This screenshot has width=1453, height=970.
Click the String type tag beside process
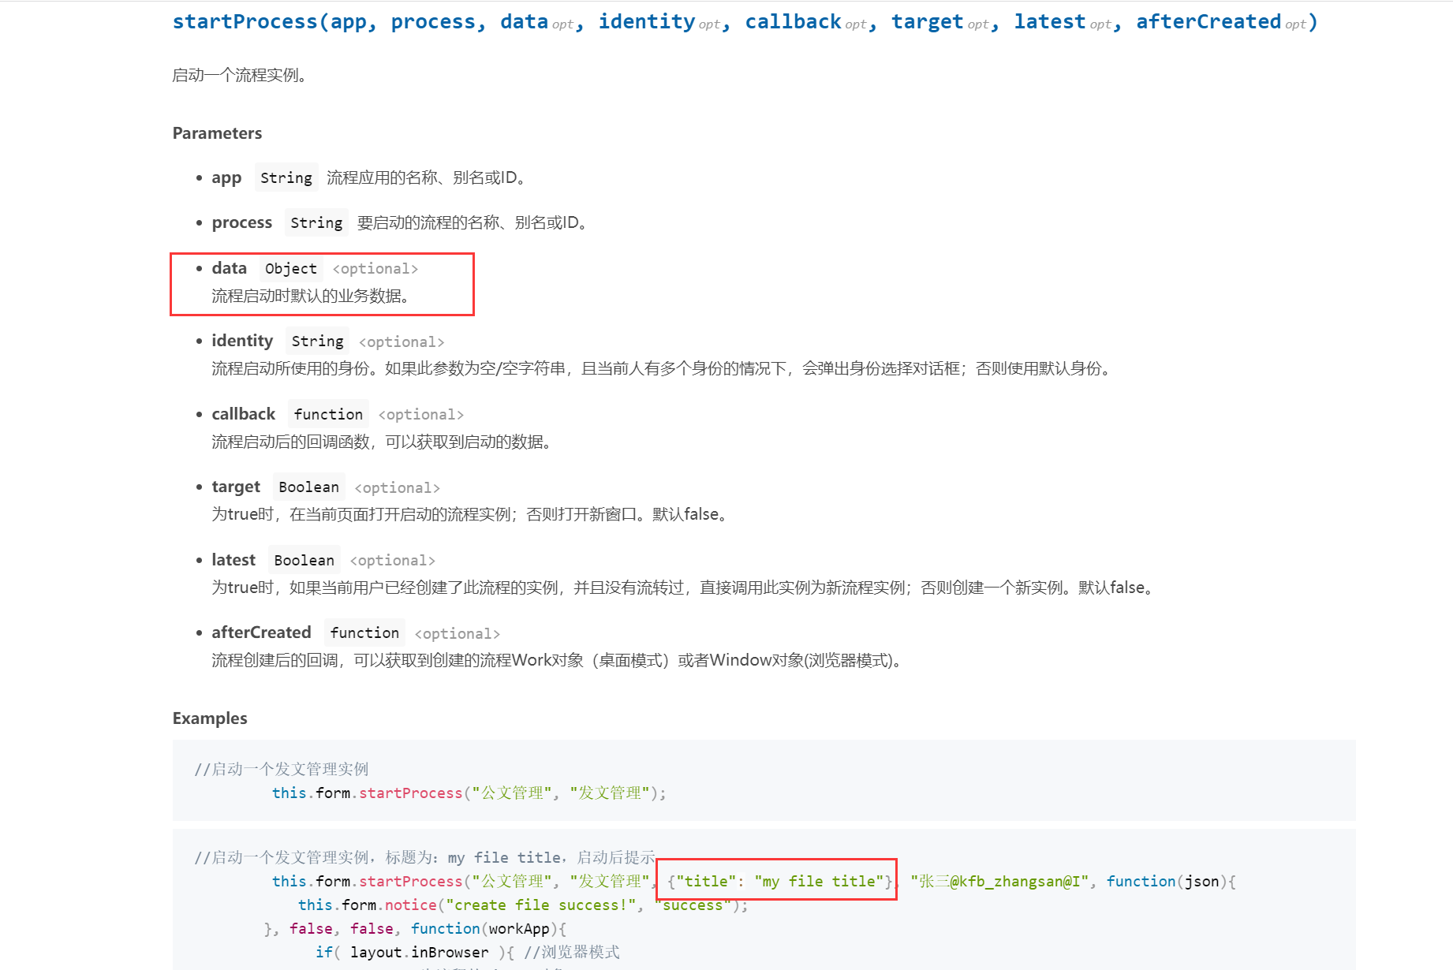tap(316, 223)
